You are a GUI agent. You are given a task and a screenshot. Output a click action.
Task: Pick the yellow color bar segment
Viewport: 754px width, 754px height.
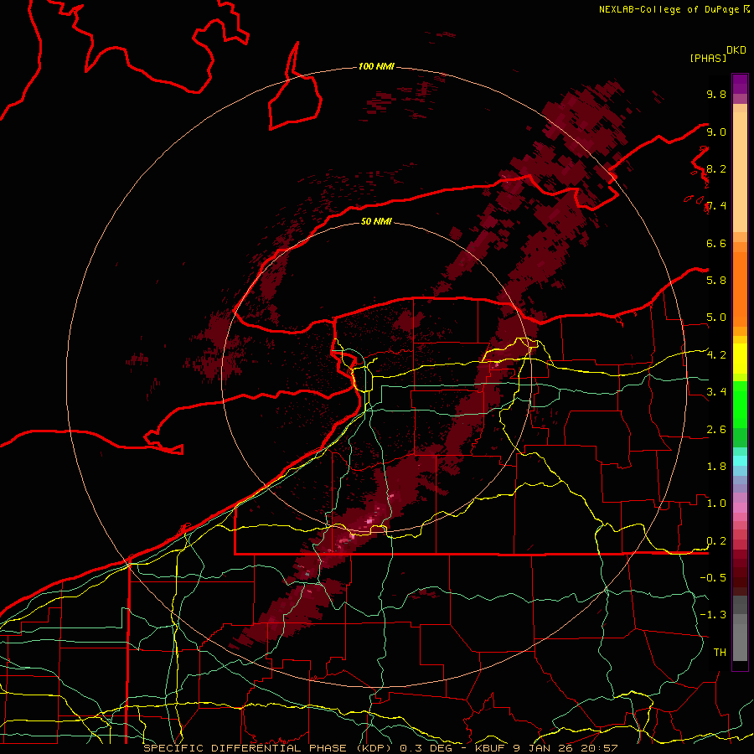tap(740, 359)
